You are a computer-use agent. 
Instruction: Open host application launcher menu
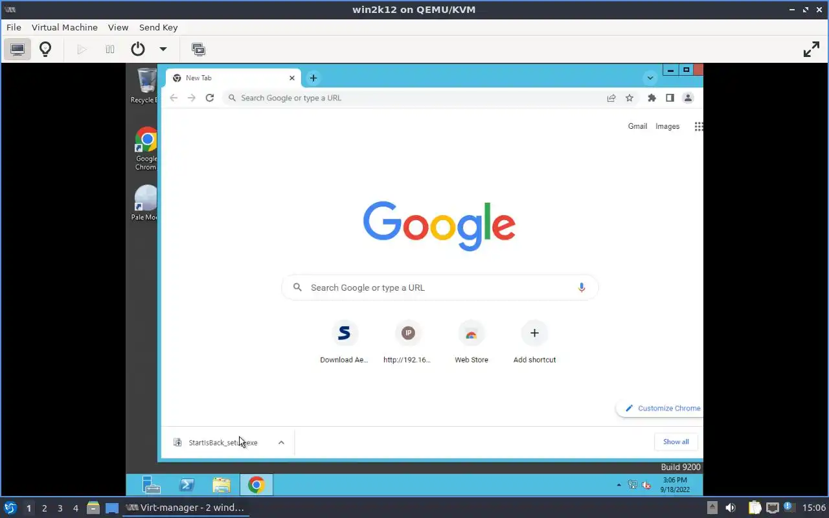[x=10, y=508]
